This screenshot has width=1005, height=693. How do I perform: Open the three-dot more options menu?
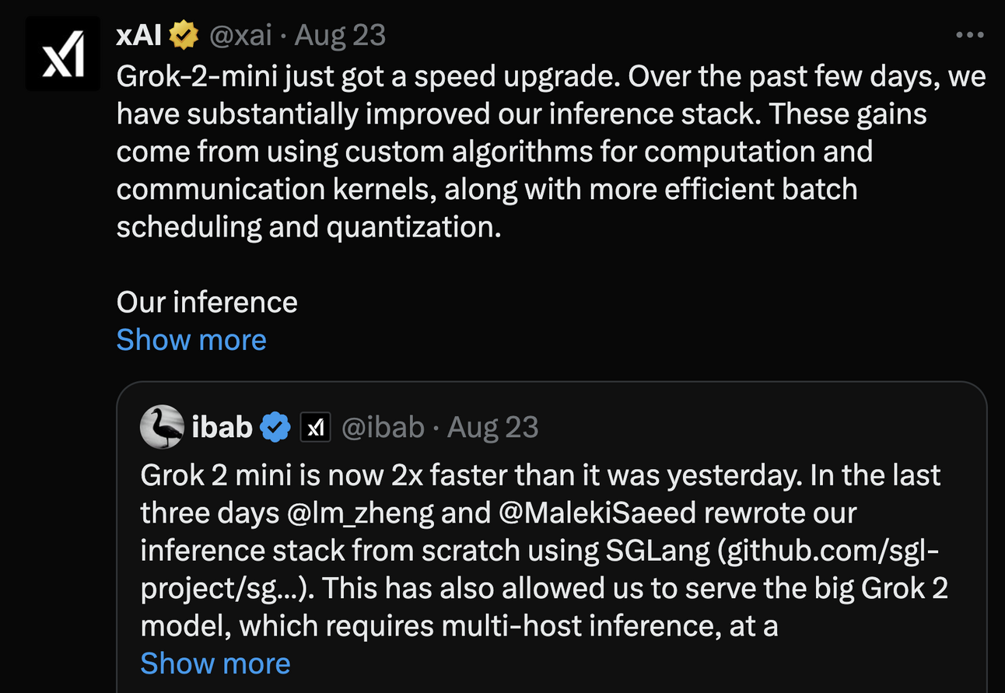coord(969,35)
